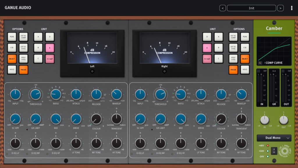The height and width of the screenshot is (168, 298).
Task: Click the right channel COLOUR knob
Action: pos(221,119)
